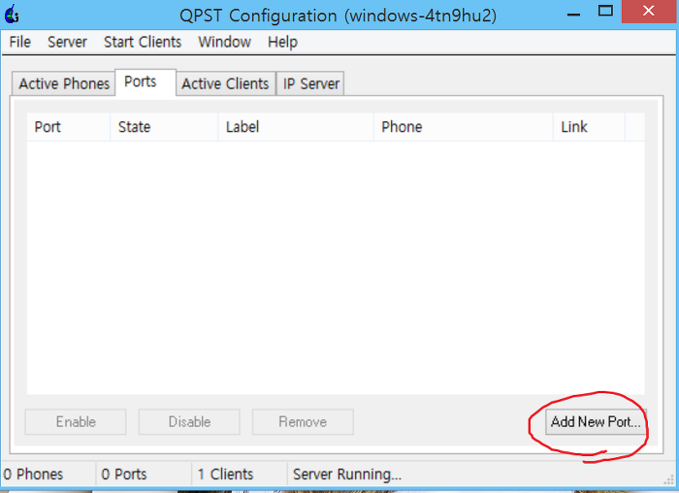This screenshot has height=493, width=679.
Task: Sort by the State column header
Action: point(164,127)
